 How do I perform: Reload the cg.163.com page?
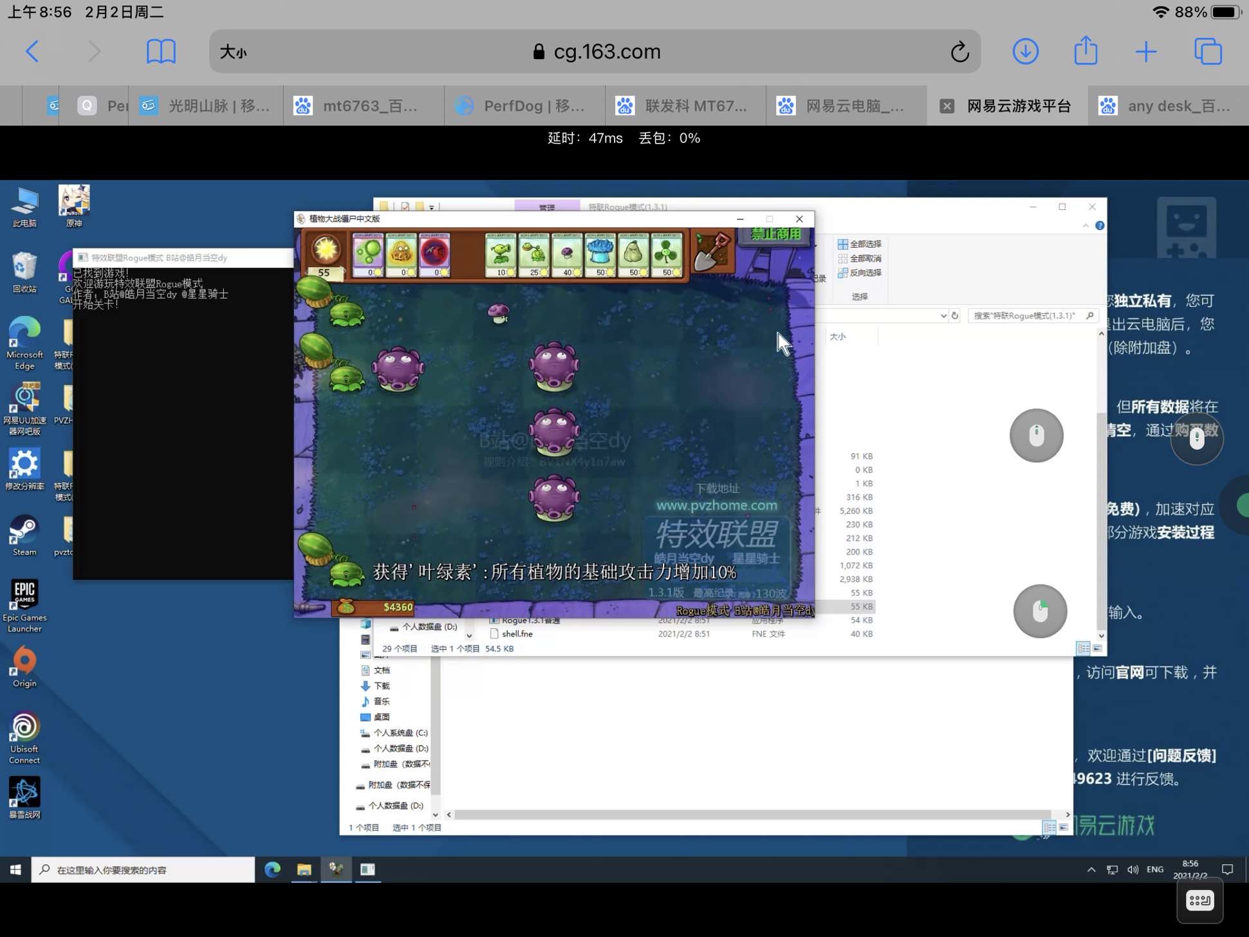[959, 51]
